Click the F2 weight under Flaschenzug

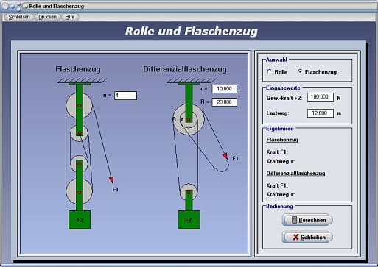pos(80,220)
